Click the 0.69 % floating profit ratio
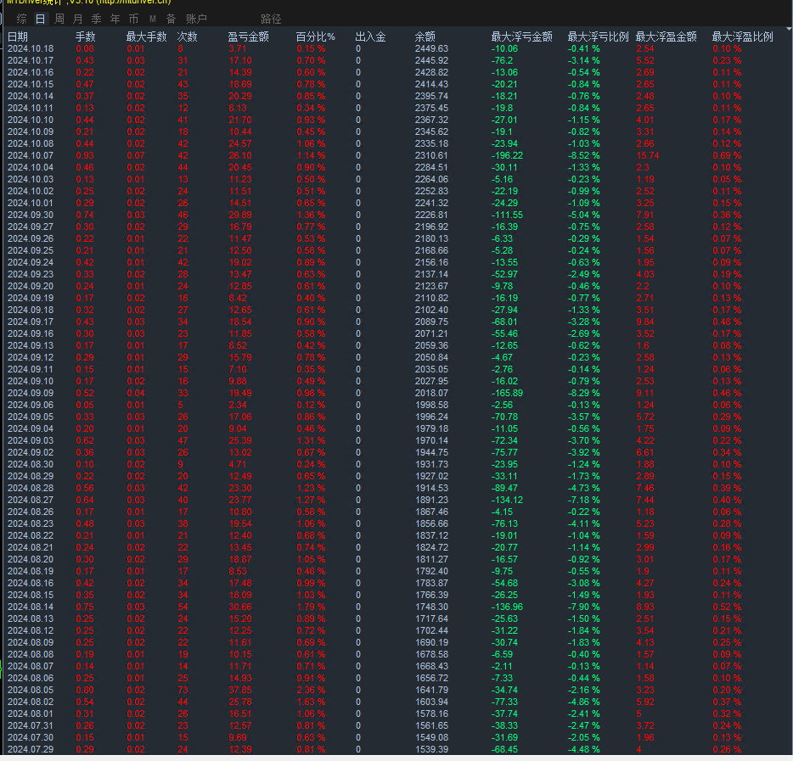This screenshot has width=793, height=761. pyautogui.click(x=727, y=155)
